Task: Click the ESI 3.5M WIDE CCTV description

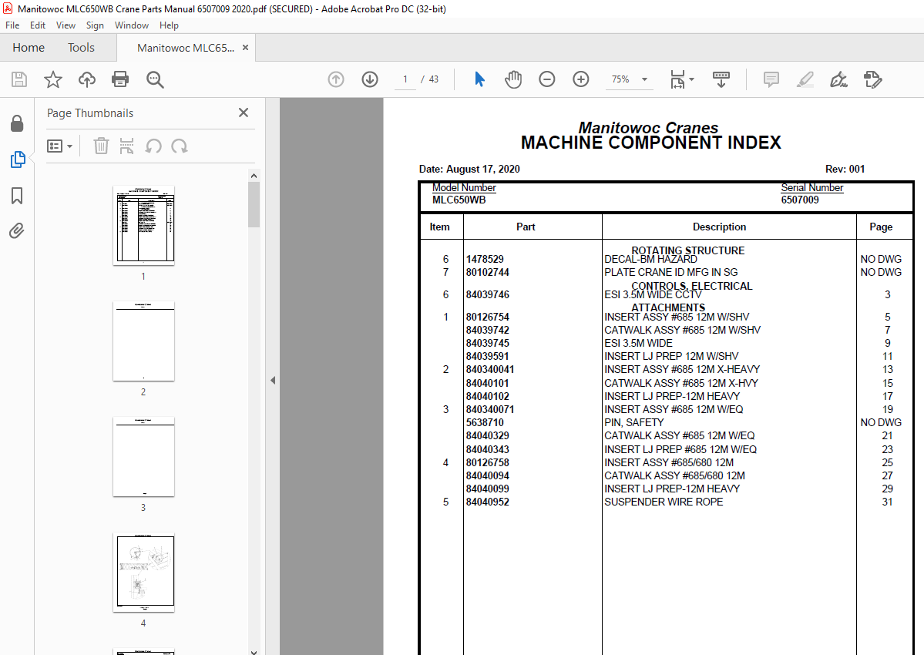Action: pos(653,294)
